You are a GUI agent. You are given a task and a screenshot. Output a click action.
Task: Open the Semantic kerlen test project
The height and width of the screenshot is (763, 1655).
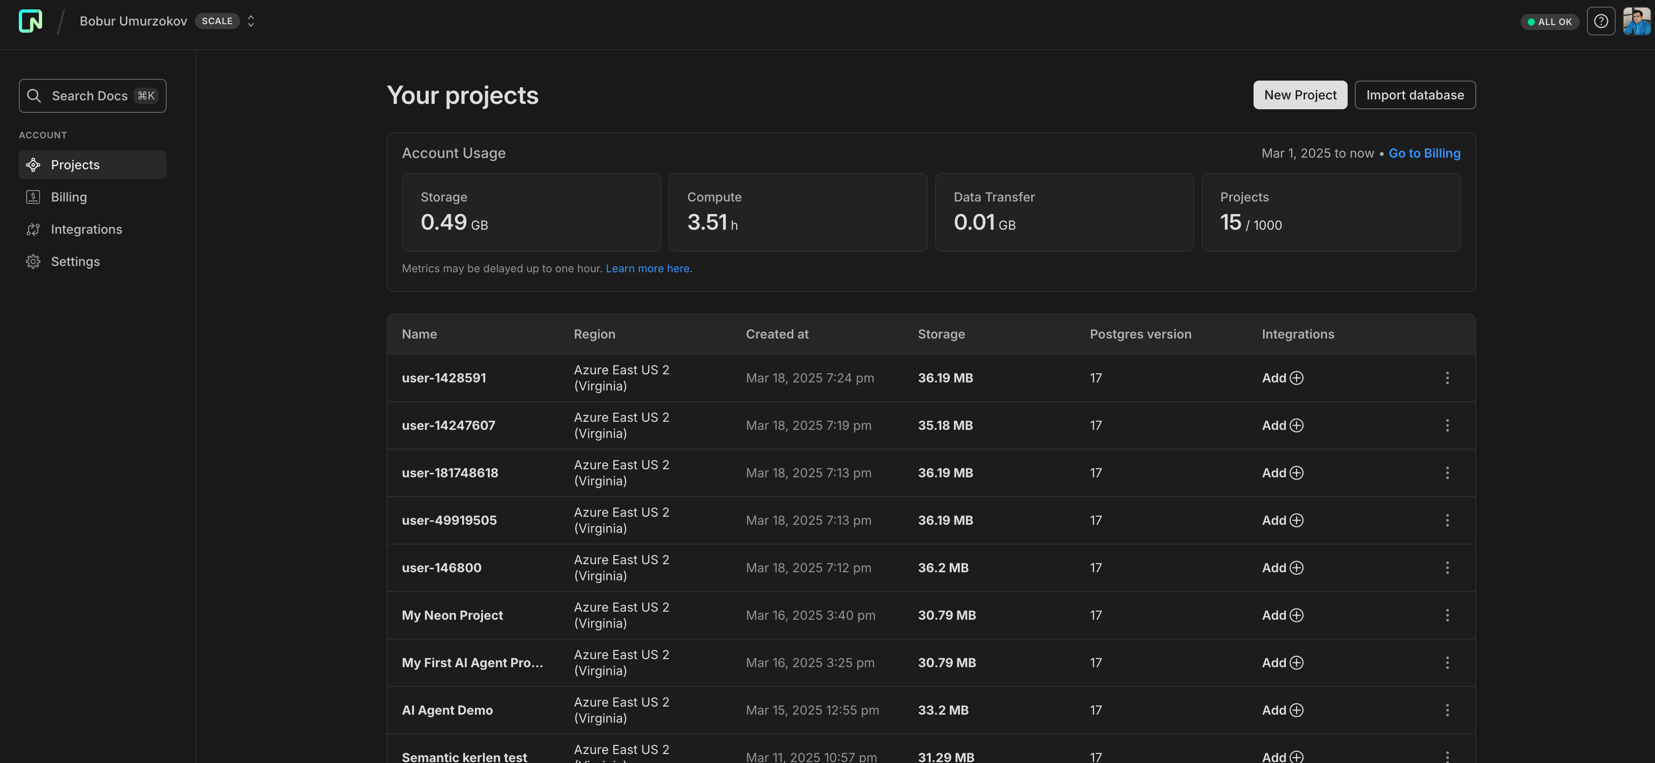click(x=464, y=757)
